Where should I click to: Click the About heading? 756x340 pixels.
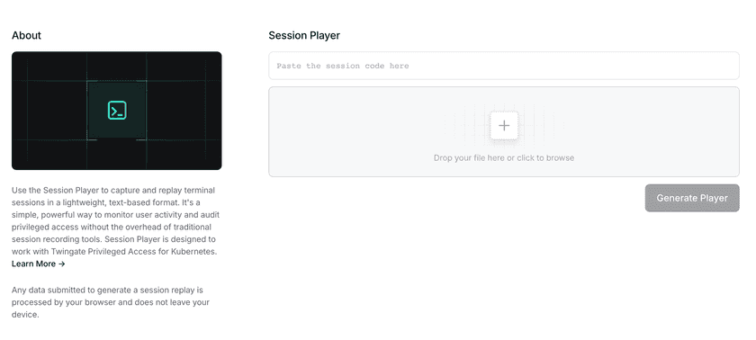(x=26, y=35)
